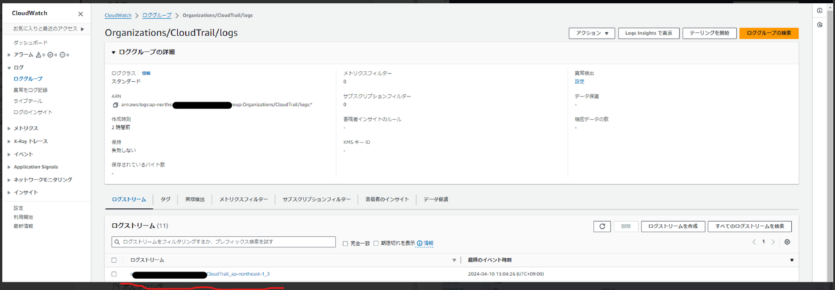Select all log streams header checkbox
The image size is (835, 290).
115,259
